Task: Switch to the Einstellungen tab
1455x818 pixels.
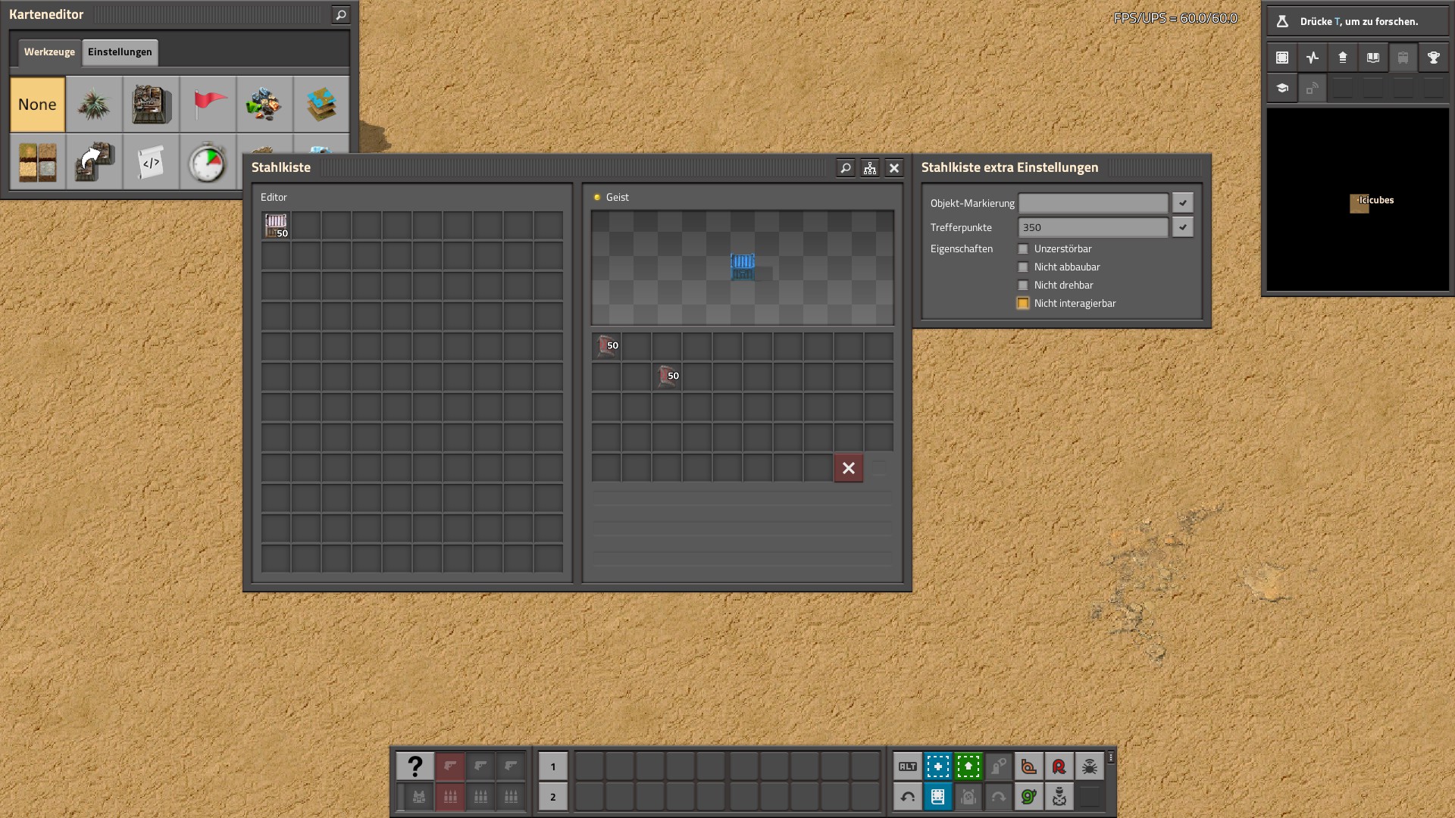Action: tap(120, 52)
